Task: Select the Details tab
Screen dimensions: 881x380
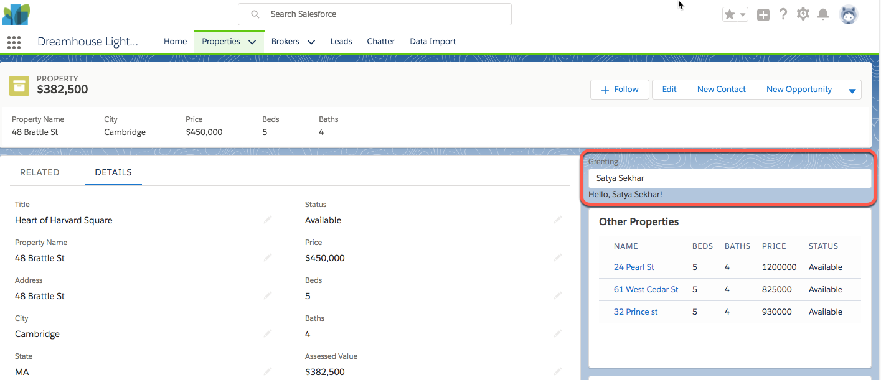Action: click(113, 172)
